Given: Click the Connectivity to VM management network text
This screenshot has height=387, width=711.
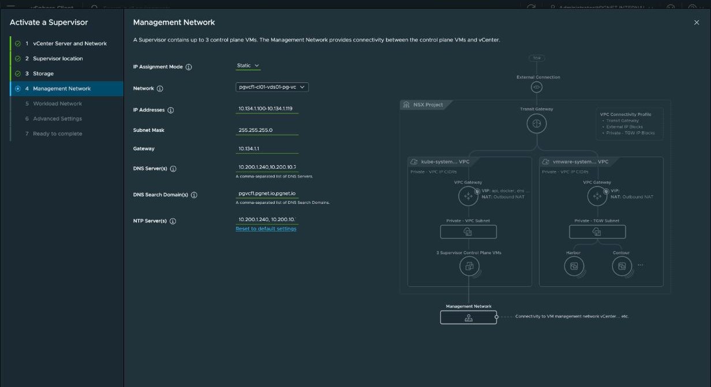Looking at the screenshot, I should [571, 317].
